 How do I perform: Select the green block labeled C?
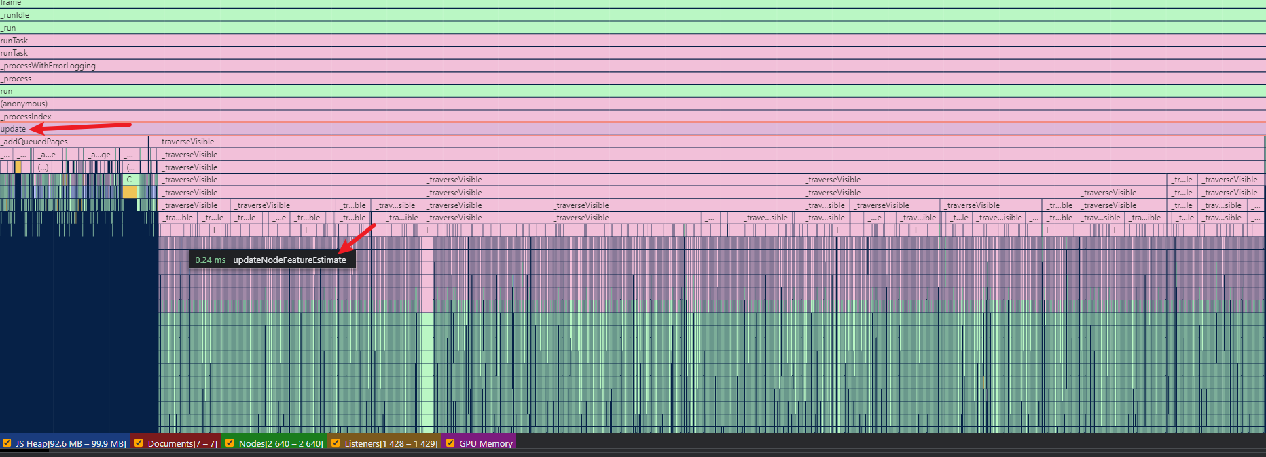(131, 180)
